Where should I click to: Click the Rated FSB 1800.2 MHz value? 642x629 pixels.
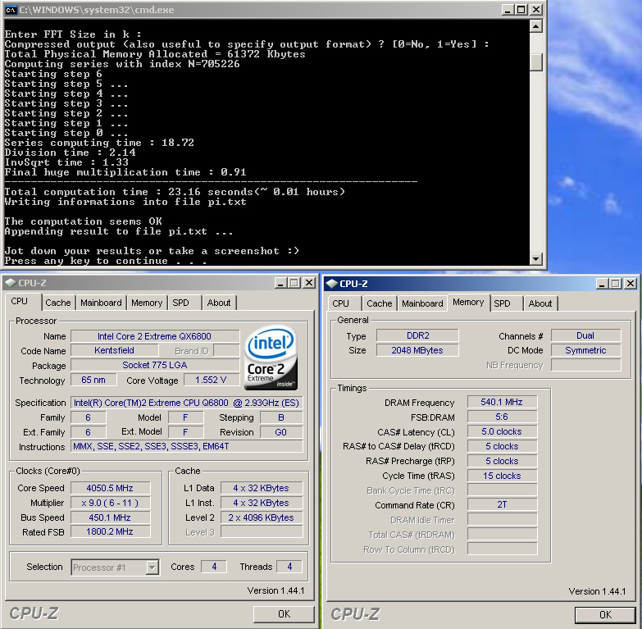pos(110,531)
